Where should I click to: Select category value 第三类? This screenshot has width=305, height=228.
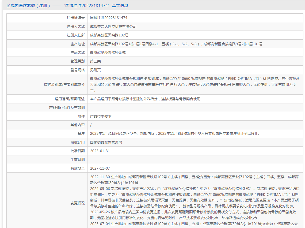click(x=95, y=61)
